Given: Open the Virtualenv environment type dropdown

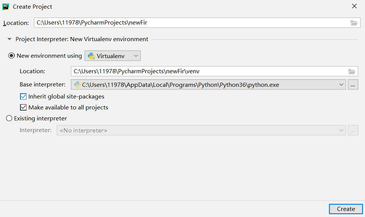Looking at the screenshot, I should point(113,56).
